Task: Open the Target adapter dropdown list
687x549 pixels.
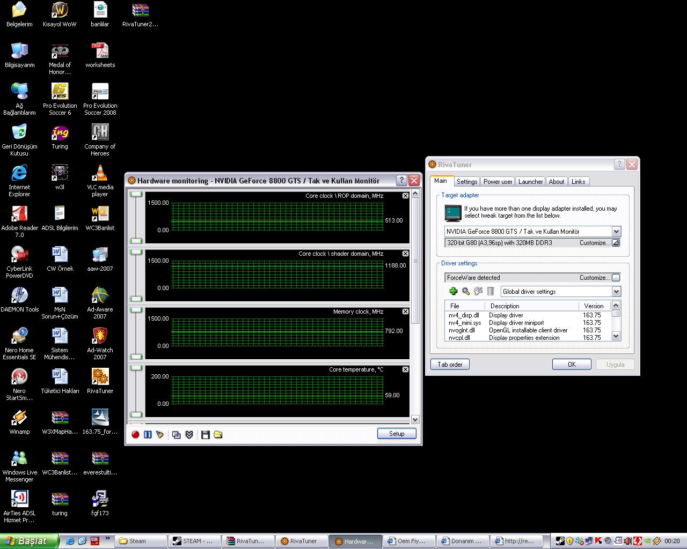Action: tap(616, 232)
